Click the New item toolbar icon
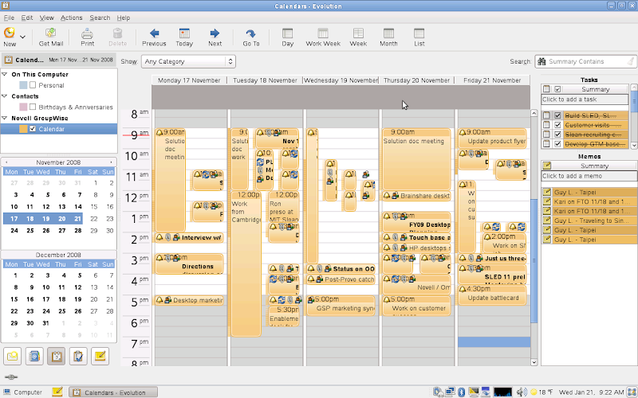 [x=10, y=37]
